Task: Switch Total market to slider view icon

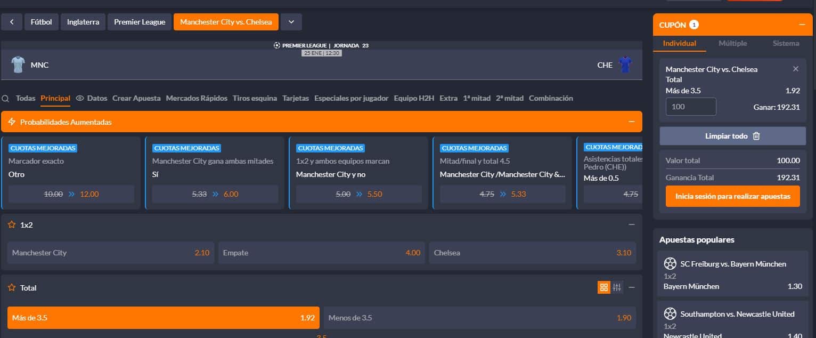Action: 617,287
